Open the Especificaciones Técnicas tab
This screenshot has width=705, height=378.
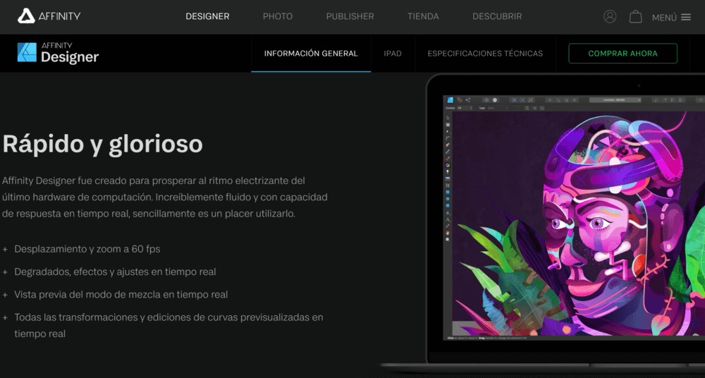coord(485,54)
